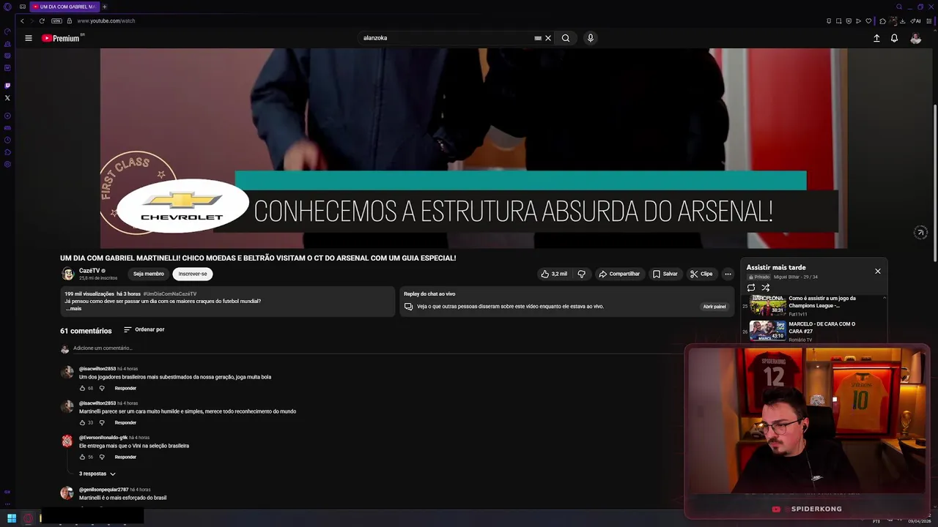Reload the page with the refresh icon

[x=42, y=20]
